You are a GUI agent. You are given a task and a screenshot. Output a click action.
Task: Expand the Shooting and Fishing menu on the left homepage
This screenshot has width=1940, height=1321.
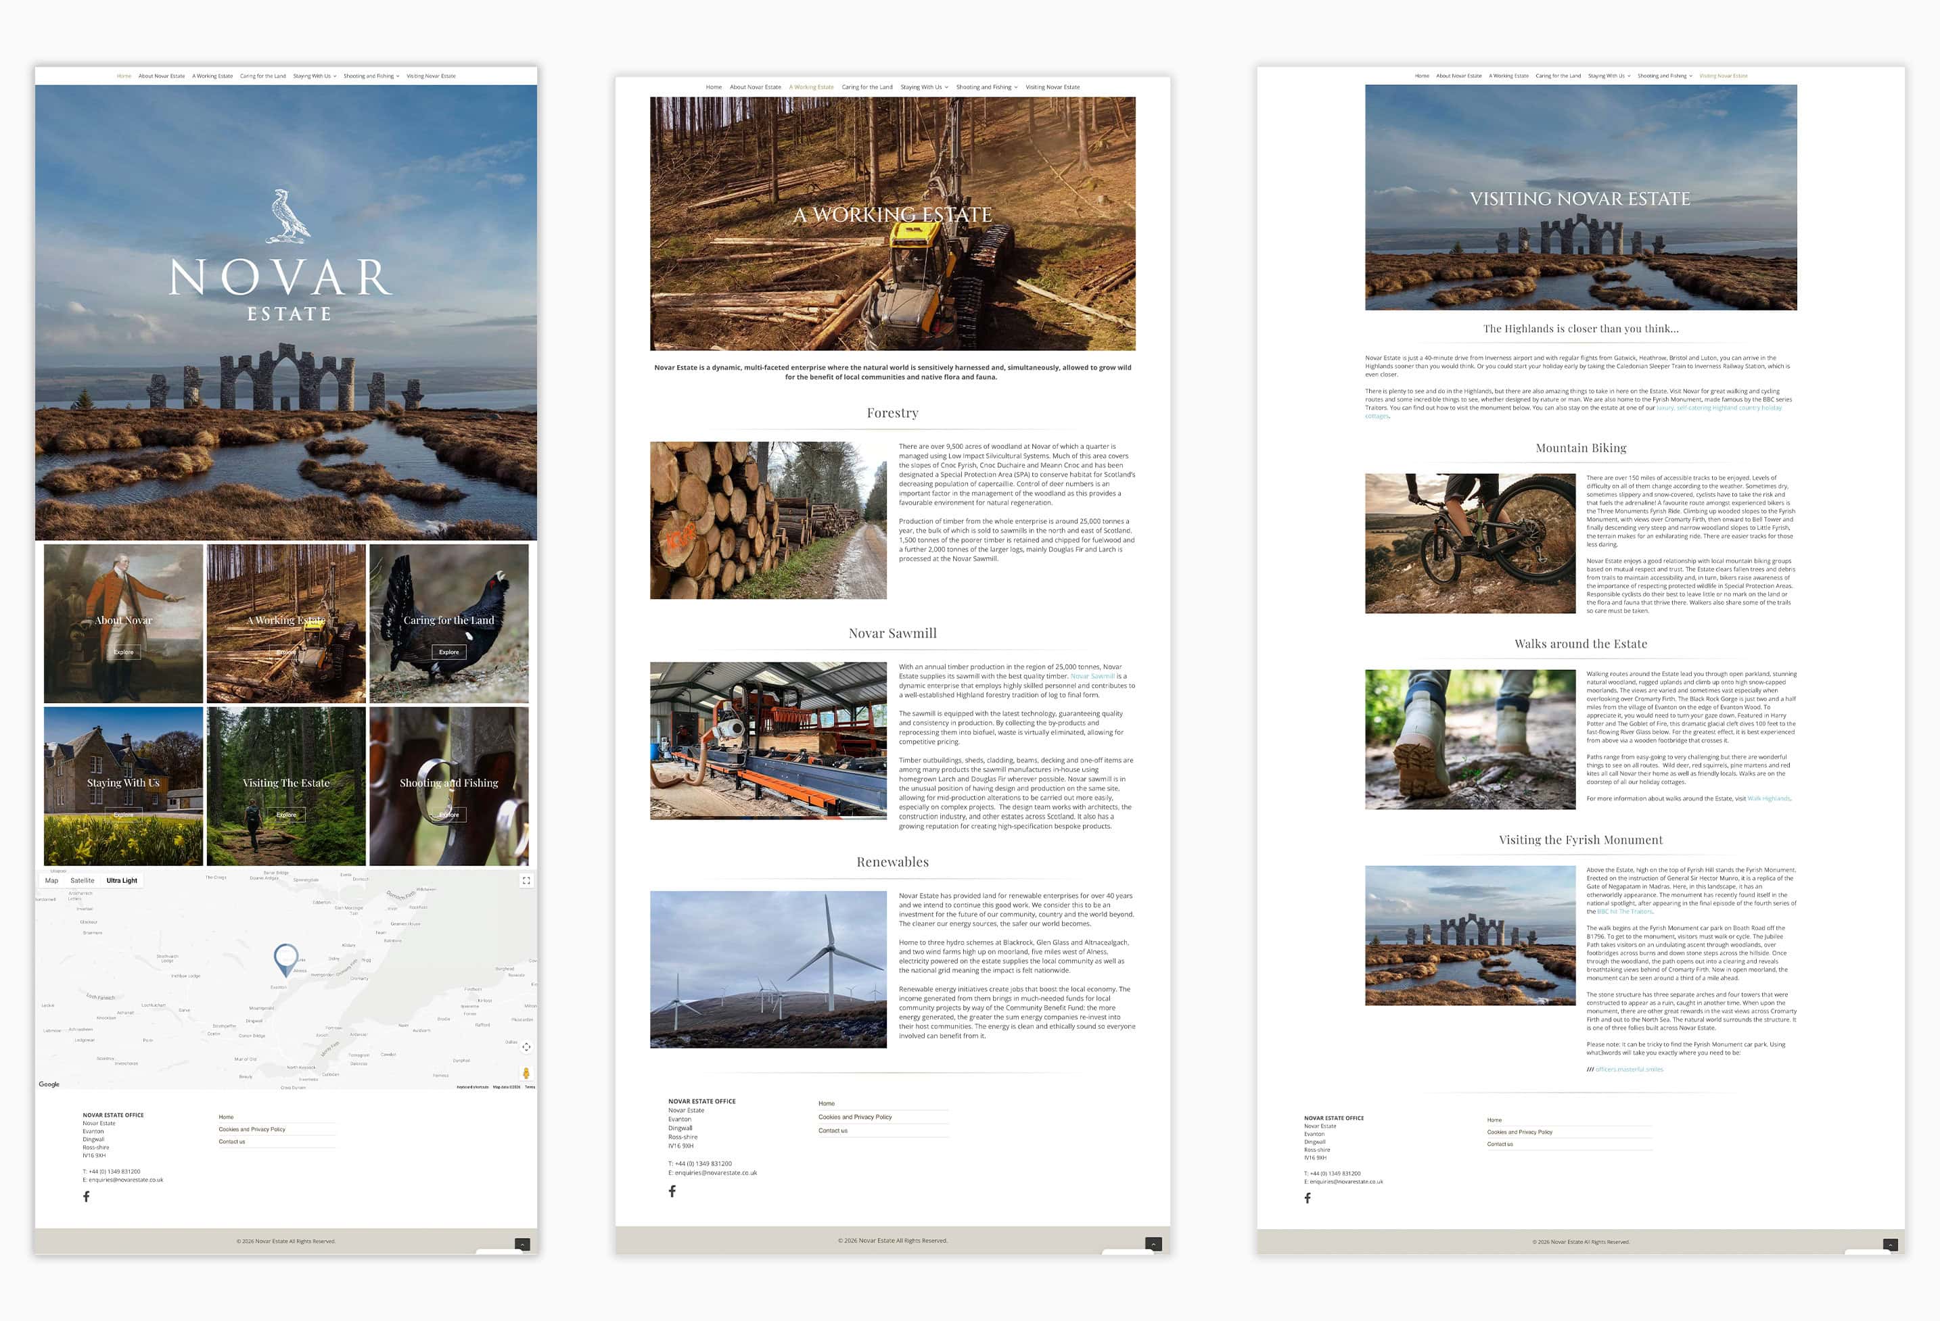click(371, 76)
